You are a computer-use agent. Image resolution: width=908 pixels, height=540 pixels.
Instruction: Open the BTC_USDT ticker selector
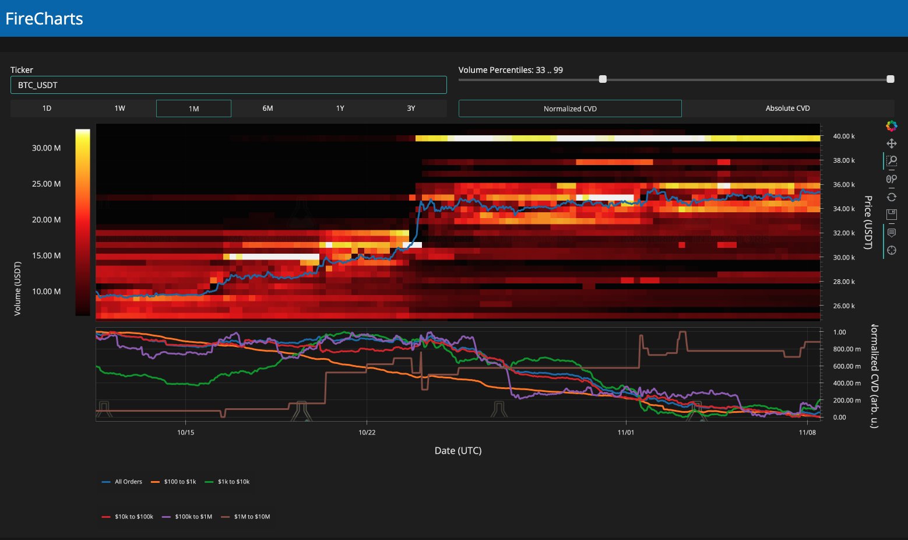click(x=228, y=85)
